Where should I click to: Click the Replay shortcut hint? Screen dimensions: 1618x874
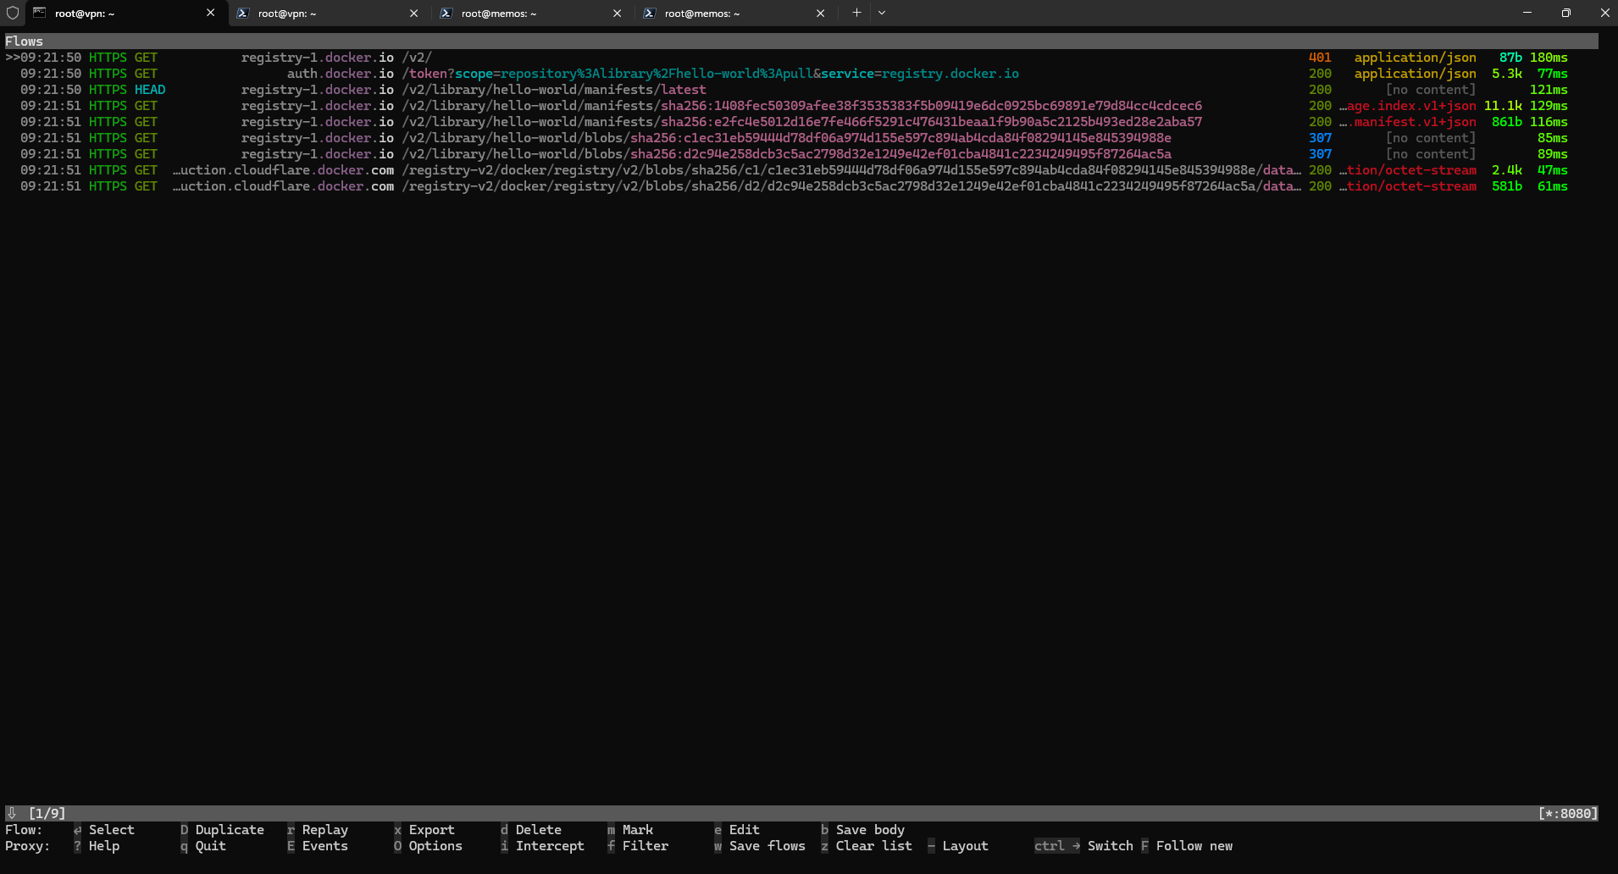pos(318,830)
